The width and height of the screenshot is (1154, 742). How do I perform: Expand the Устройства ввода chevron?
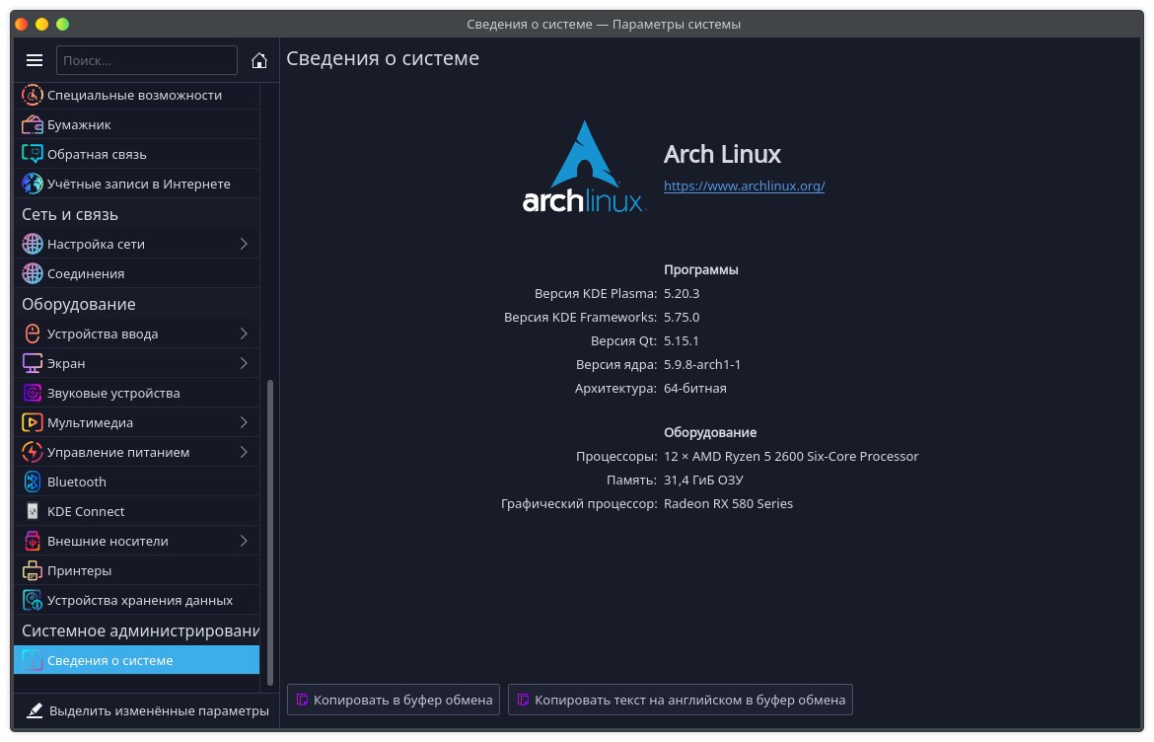pos(244,334)
